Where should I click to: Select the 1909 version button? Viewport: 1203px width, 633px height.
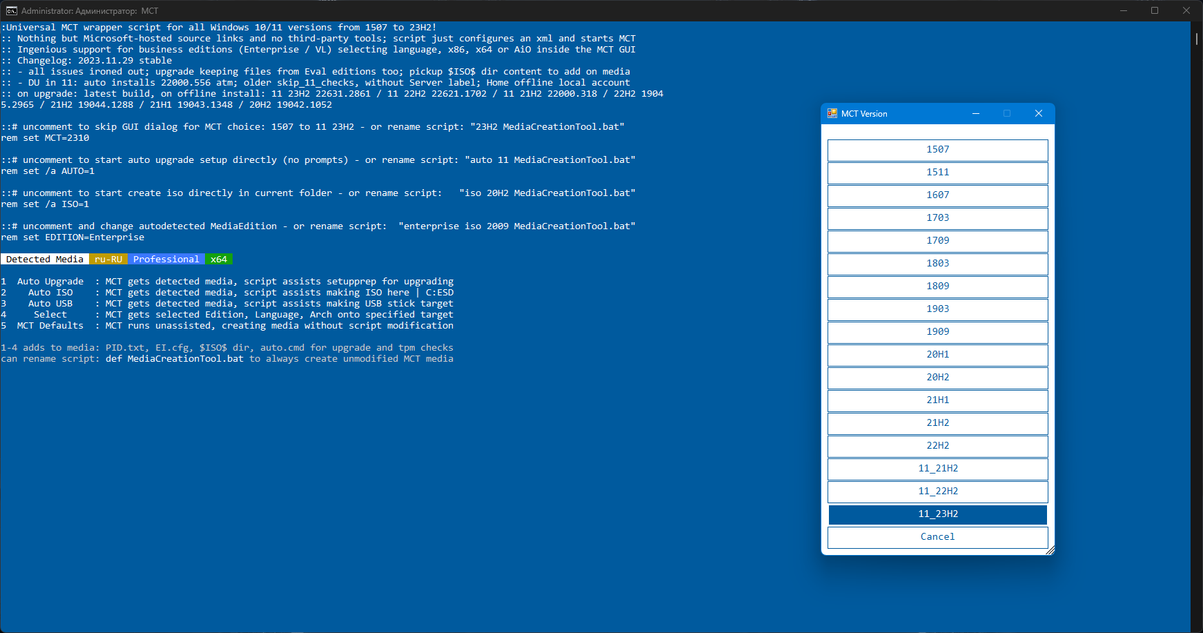click(937, 332)
